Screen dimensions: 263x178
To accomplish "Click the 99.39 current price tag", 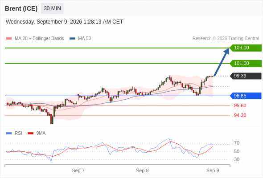I will (246, 76).
